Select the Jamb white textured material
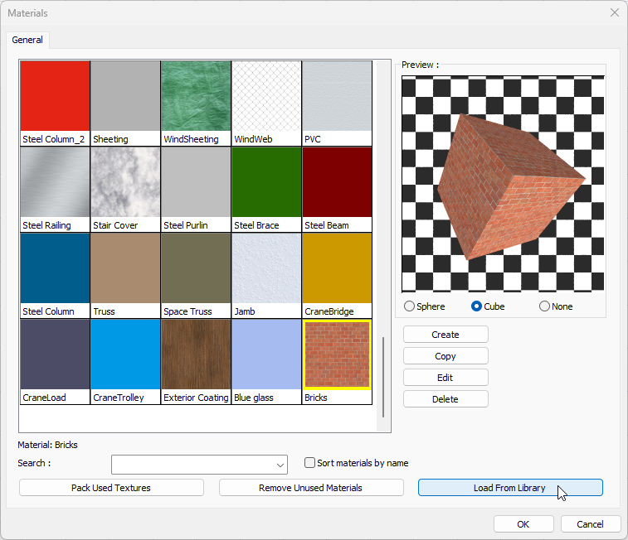 point(266,269)
